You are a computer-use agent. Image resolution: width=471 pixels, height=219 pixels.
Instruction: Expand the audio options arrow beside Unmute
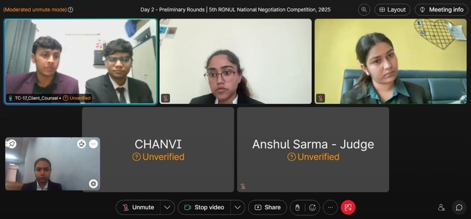click(167, 208)
